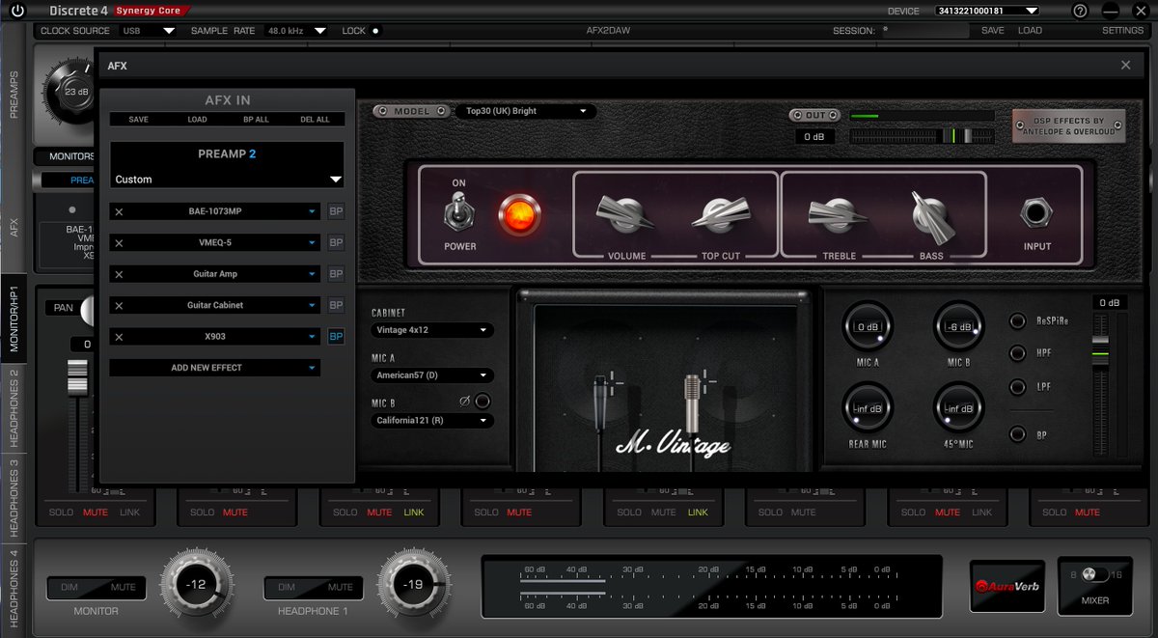Click the preamp gain knob showing 23 dB
Image resolution: width=1158 pixels, height=638 pixels.
click(74, 92)
